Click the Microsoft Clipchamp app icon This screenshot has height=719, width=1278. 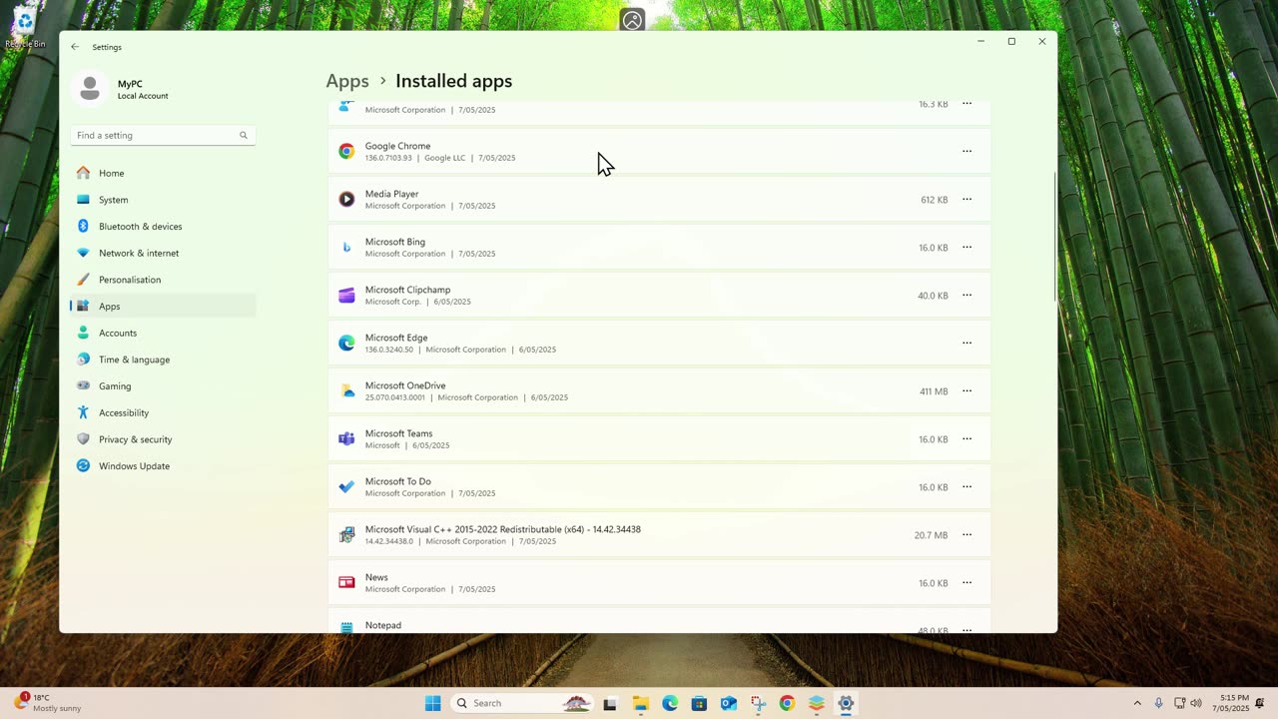point(346,296)
